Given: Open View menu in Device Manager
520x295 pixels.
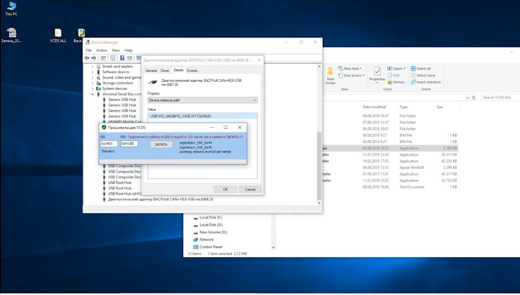Looking at the screenshot, I should 116,50.
